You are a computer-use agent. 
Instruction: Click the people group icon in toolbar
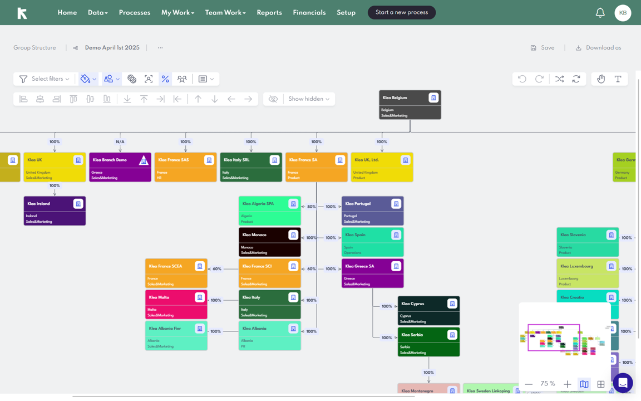[182, 79]
